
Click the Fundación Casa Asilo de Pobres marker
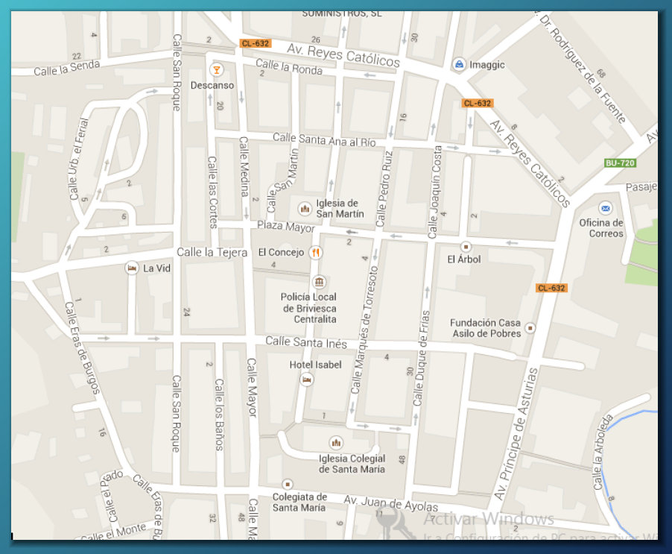pos(530,328)
